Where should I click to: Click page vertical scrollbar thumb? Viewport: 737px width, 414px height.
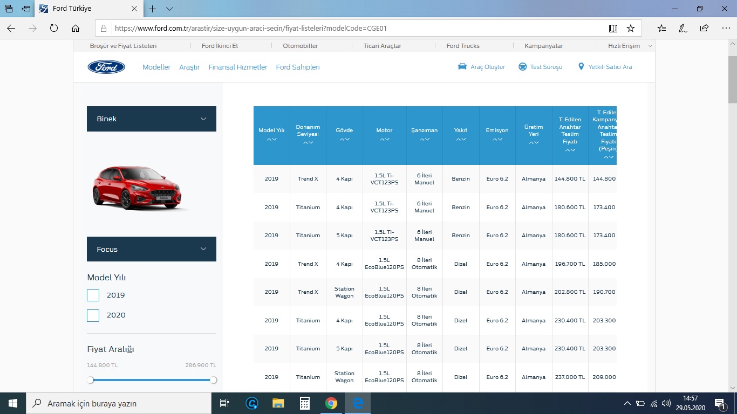click(x=732, y=79)
